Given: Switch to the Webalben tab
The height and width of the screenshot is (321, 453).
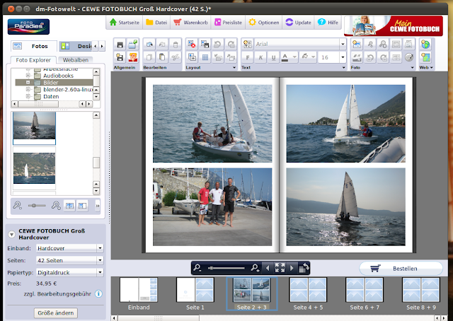Looking at the screenshot, I should [76, 60].
